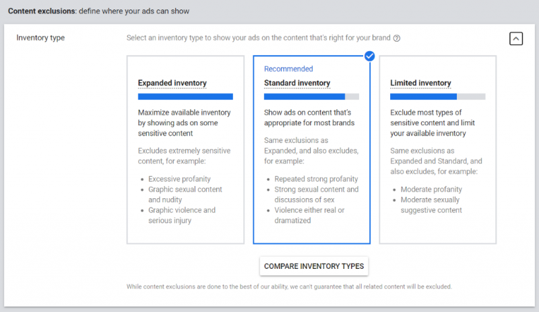Click the Limited inventory heading
Screen dimensions: 539x312
point(420,84)
